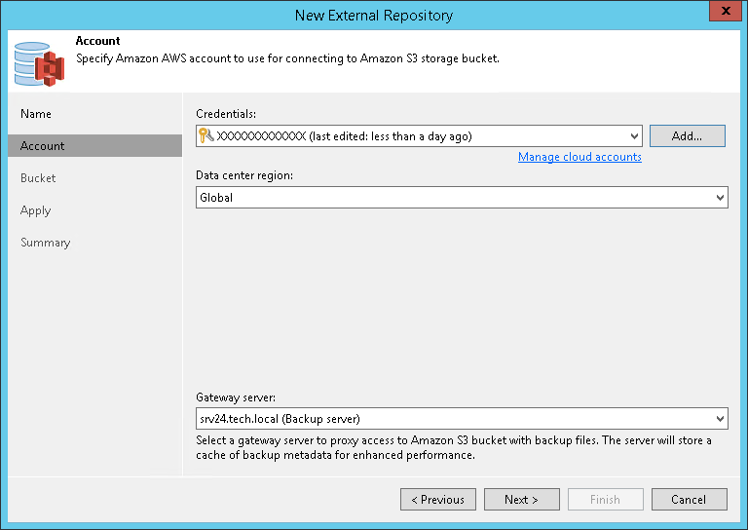Image resolution: width=748 pixels, height=530 pixels.
Task: Switch to the Bucket step
Action: pyautogui.click(x=38, y=178)
